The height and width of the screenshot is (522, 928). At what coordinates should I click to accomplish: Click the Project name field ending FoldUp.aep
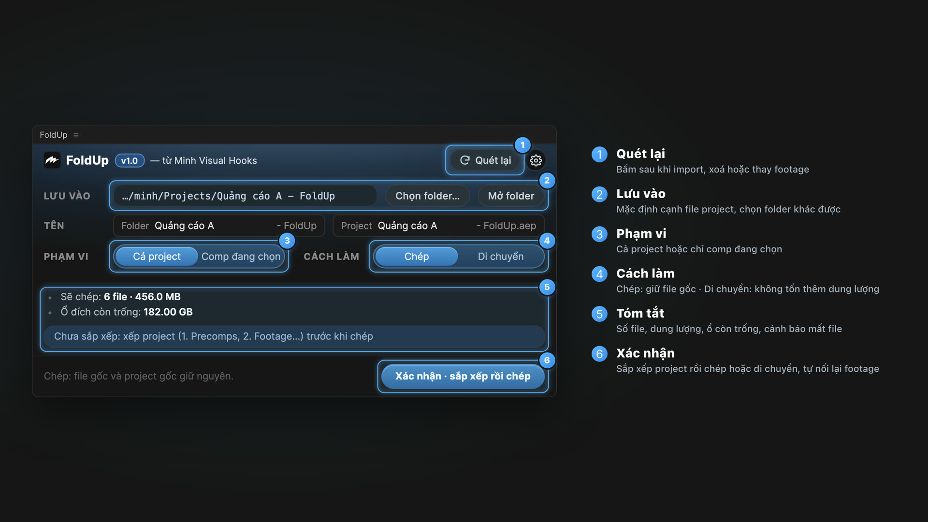[438, 226]
